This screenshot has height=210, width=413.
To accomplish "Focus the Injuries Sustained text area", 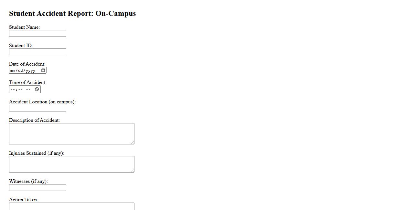I will coord(71,164).
